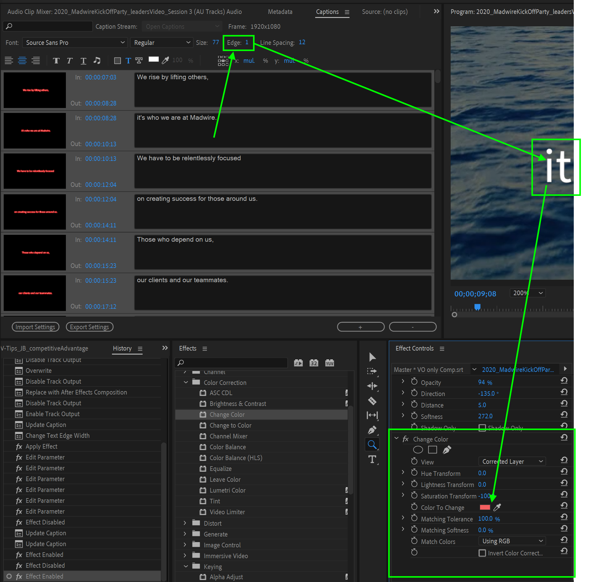601x582 pixels.
Task: Select the Type tool
Action: pyautogui.click(x=372, y=459)
